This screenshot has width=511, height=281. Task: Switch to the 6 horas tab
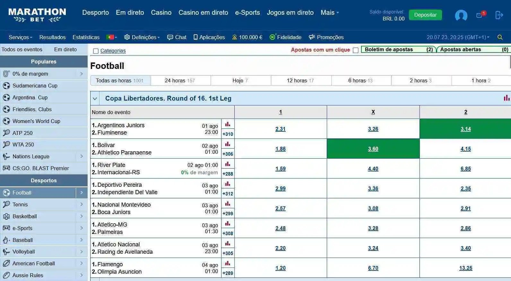[361, 80]
